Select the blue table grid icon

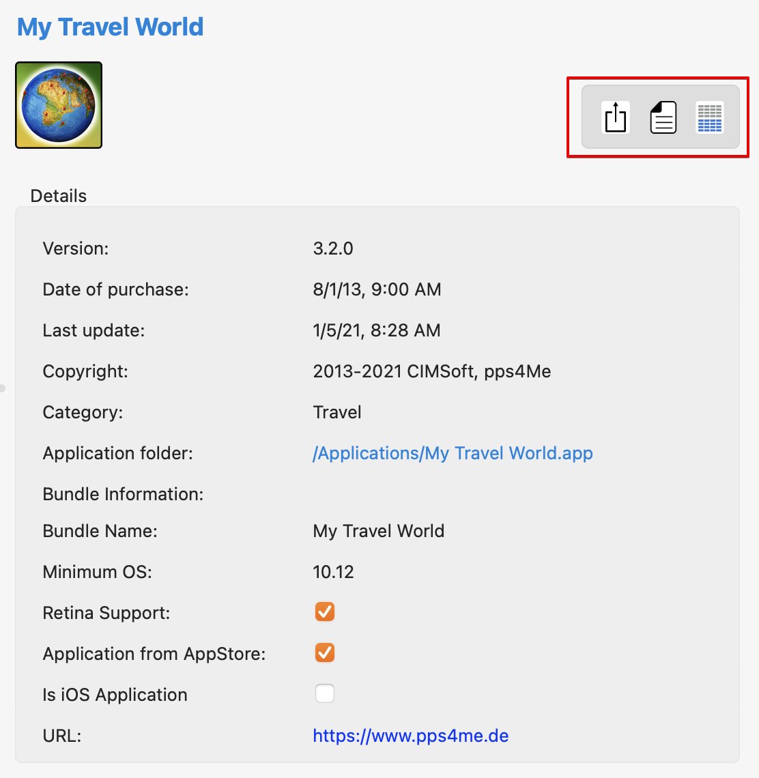click(x=710, y=117)
